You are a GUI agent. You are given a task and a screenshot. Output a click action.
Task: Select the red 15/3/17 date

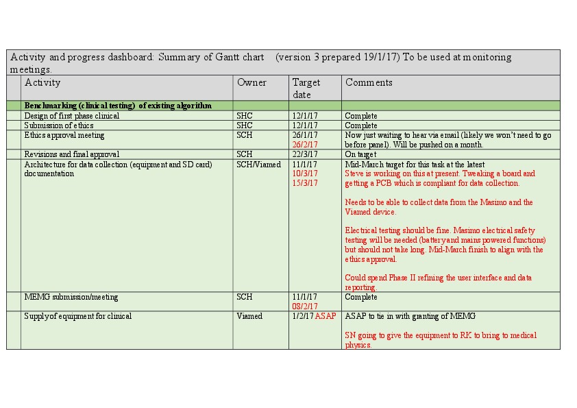(305, 183)
